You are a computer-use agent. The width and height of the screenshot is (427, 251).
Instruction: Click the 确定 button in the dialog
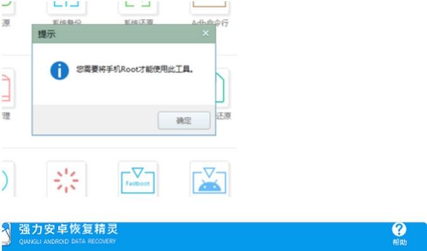(184, 120)
